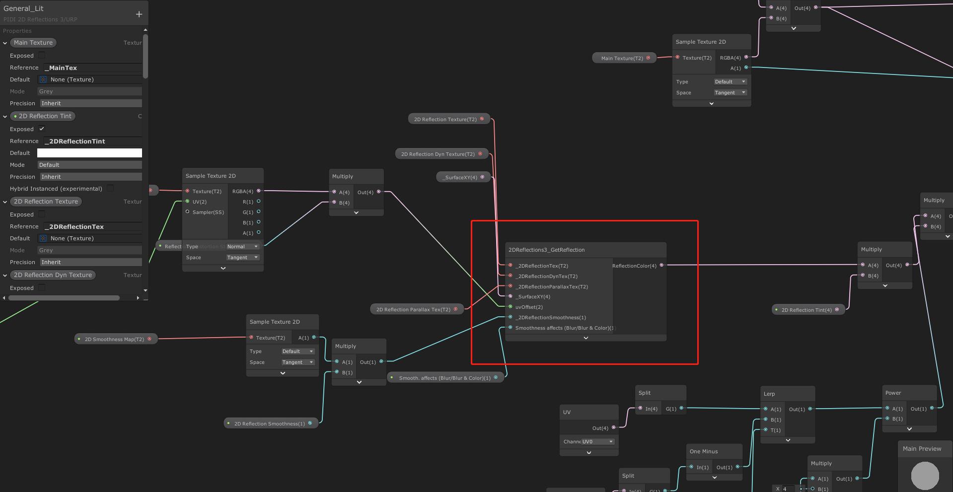
Task: Click the white Default color swatch
Action: pos(89,153)
